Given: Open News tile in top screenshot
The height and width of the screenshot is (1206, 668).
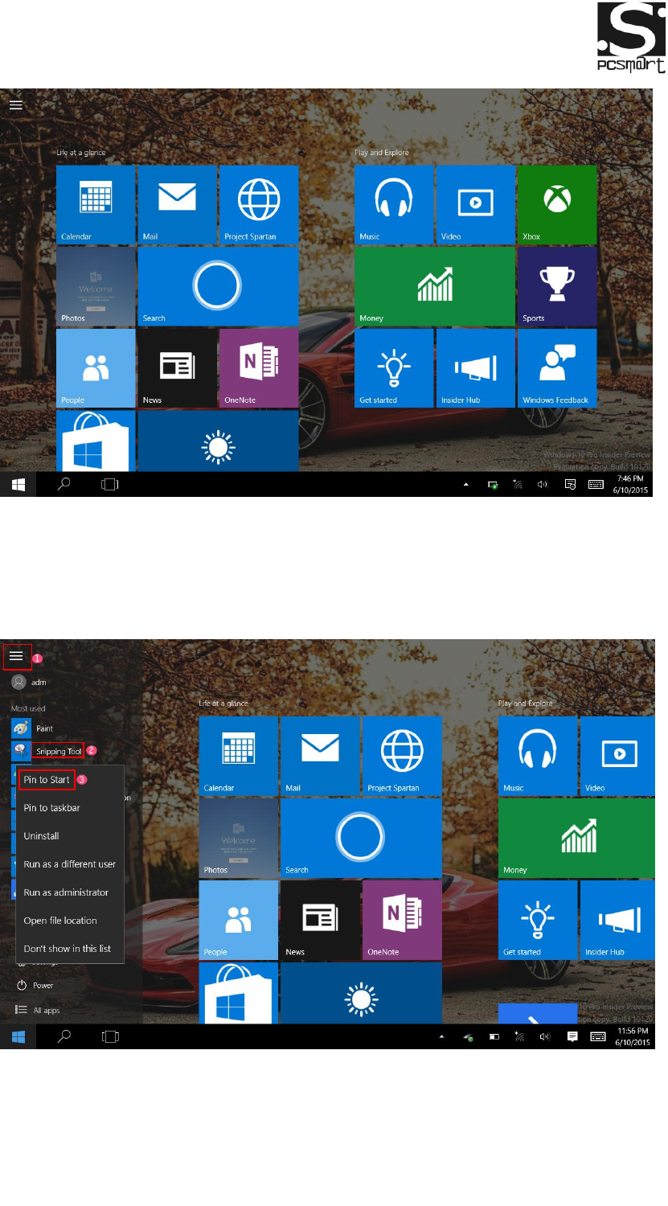Looking at the screenshot, I should tap(177, 367).
